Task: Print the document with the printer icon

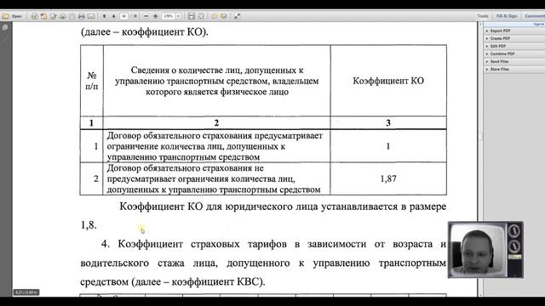Action: (x=82, y=16)
